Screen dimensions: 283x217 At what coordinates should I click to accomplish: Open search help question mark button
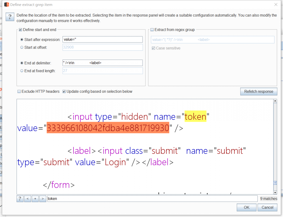[20, 199]
